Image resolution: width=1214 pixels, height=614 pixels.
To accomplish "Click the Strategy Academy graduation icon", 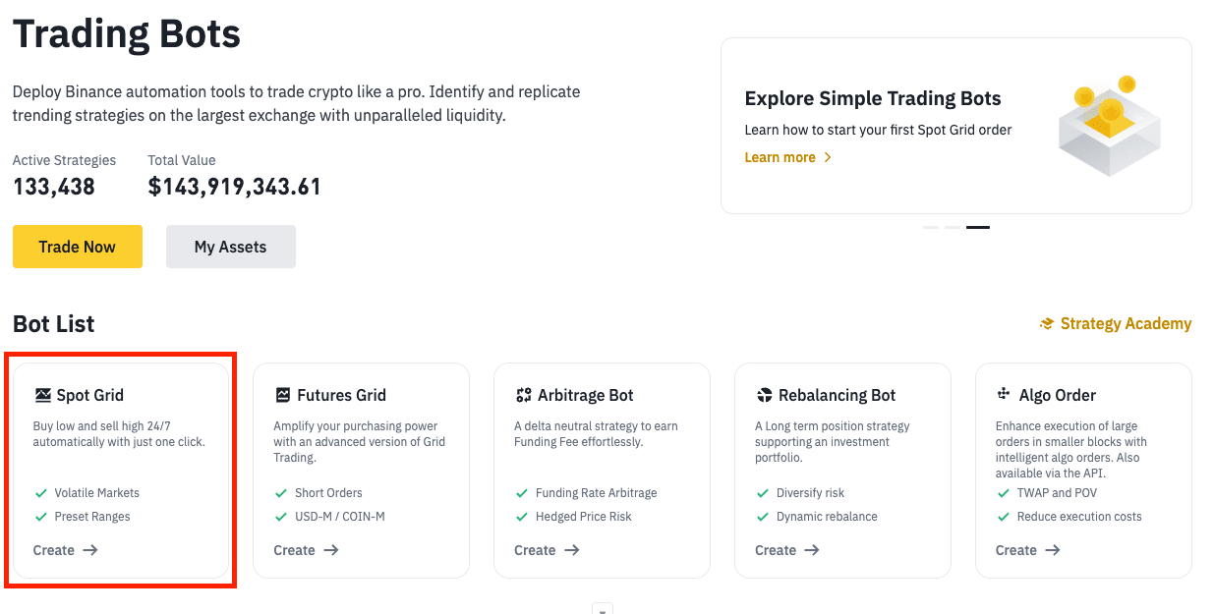I will (1047, 324).
